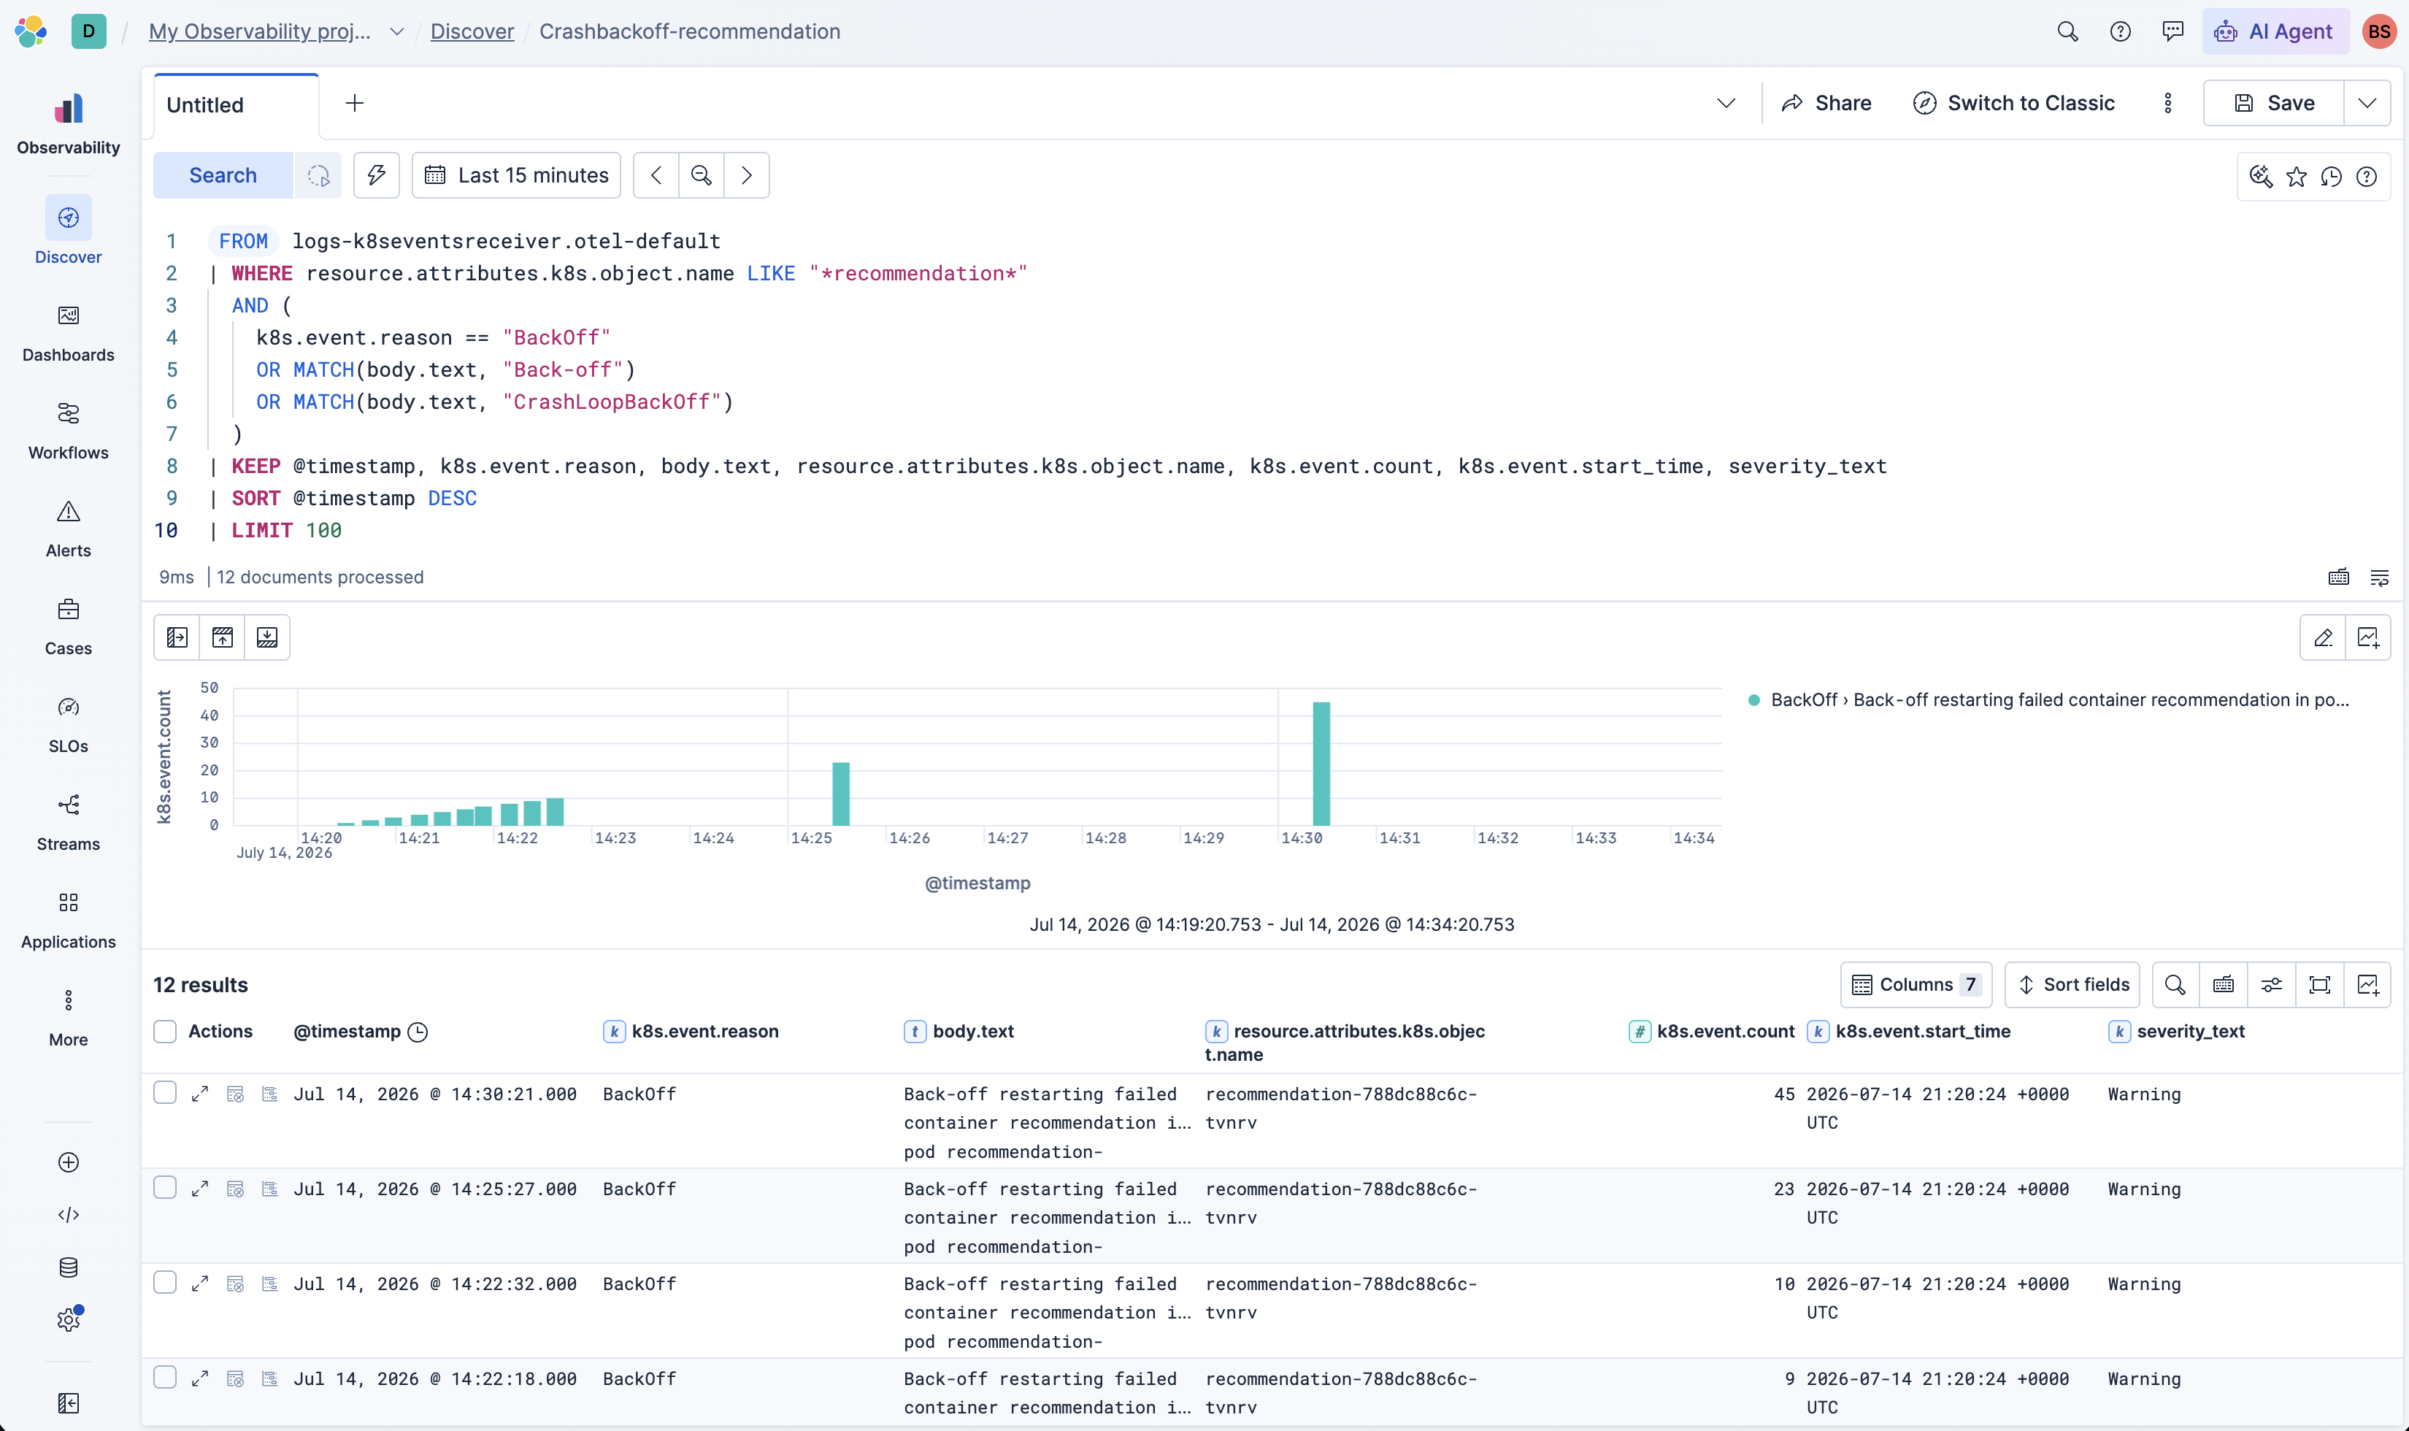
Task: Open the Columns 7 selector
Action: click(1916, 984)
